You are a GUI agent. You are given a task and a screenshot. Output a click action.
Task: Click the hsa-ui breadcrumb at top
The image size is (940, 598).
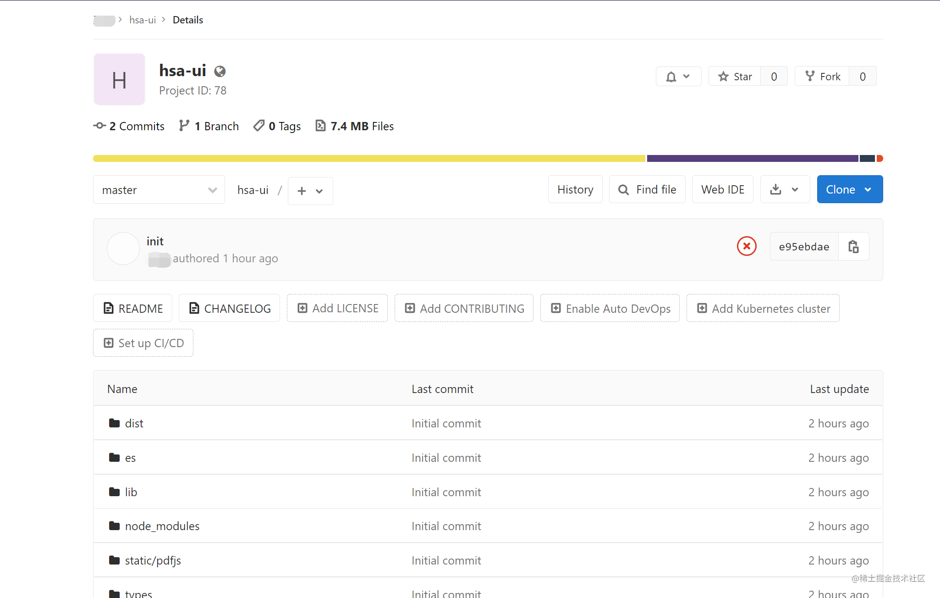[x=143, y=20]
